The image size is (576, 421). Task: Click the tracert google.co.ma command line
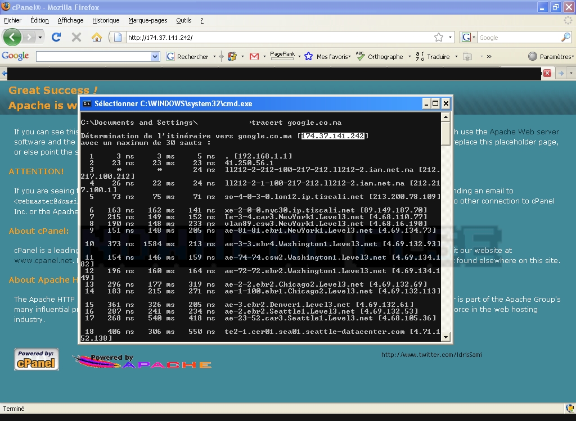click(296, 123)
